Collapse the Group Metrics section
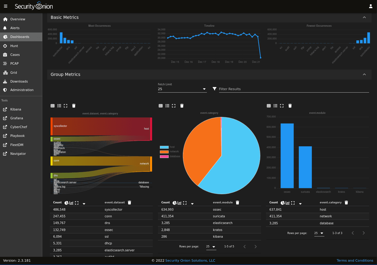The image size is (377, 265). pos(364,74)
